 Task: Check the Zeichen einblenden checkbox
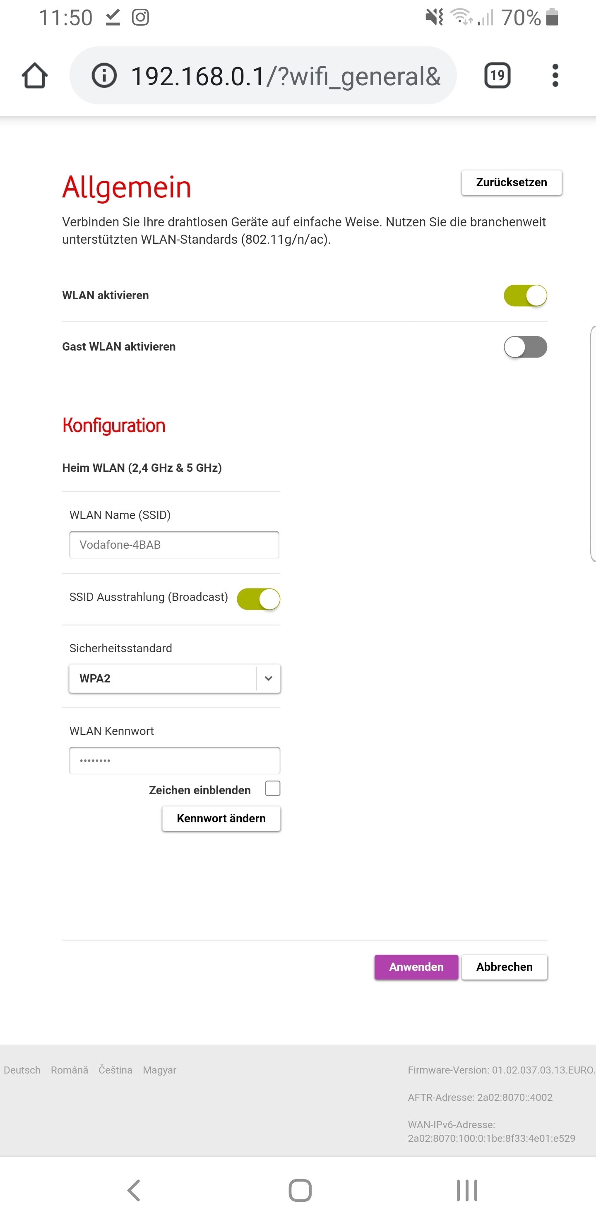coord(273,788)
